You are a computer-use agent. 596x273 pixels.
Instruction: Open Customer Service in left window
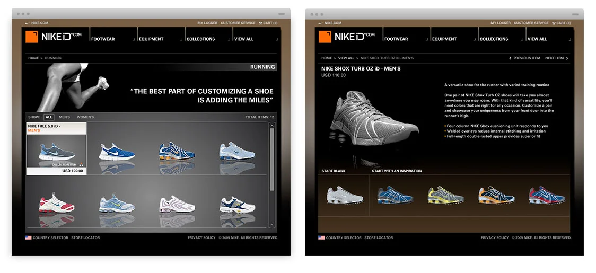pyautogui.click(x=238, y=23)
